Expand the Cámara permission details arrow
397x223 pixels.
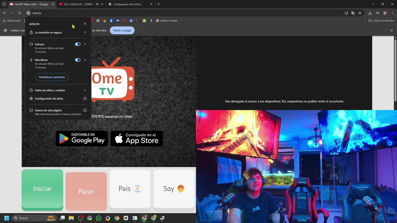(85, 44)
